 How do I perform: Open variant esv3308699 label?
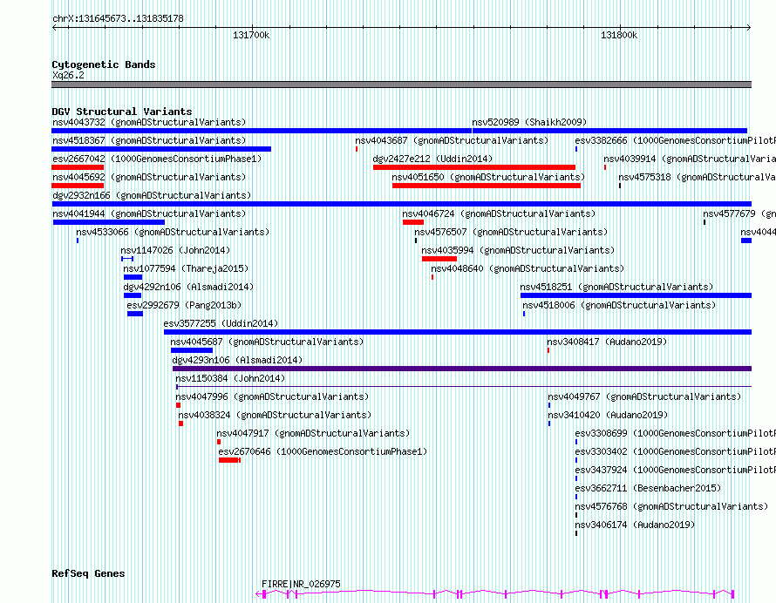pyautogui.click(x=675, y=433)
